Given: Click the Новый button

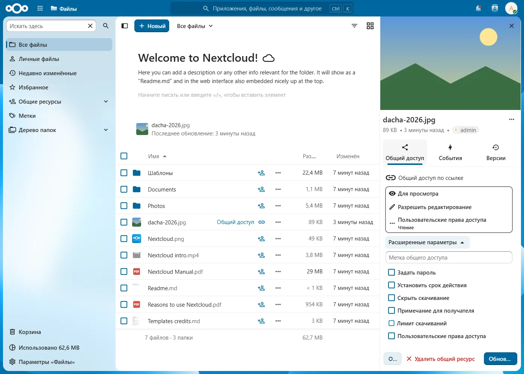Looking at the screenshot, I should click(152, 26).
